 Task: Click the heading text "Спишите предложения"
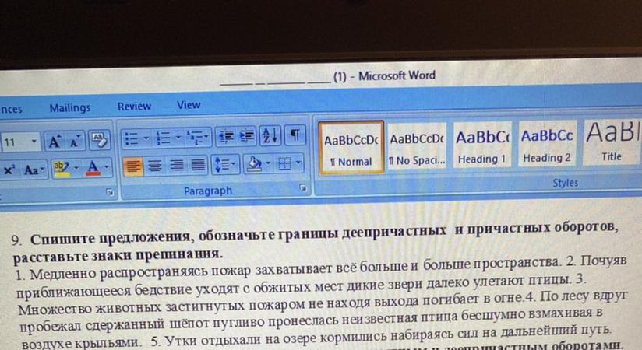[x=111, y=238]
